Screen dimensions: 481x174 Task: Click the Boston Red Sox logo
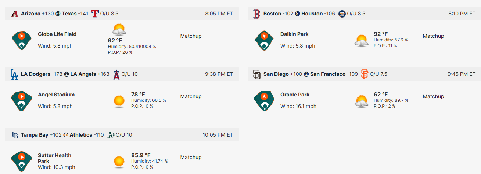(257, 14)
